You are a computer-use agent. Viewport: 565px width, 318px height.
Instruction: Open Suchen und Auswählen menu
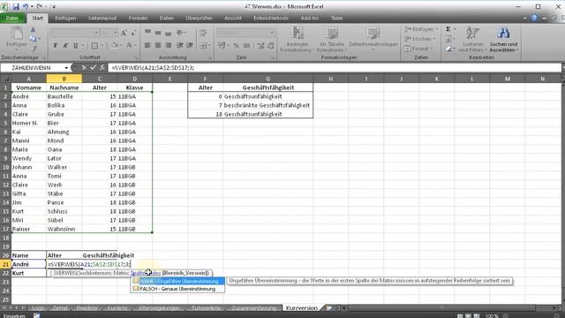tap(503, 39)
